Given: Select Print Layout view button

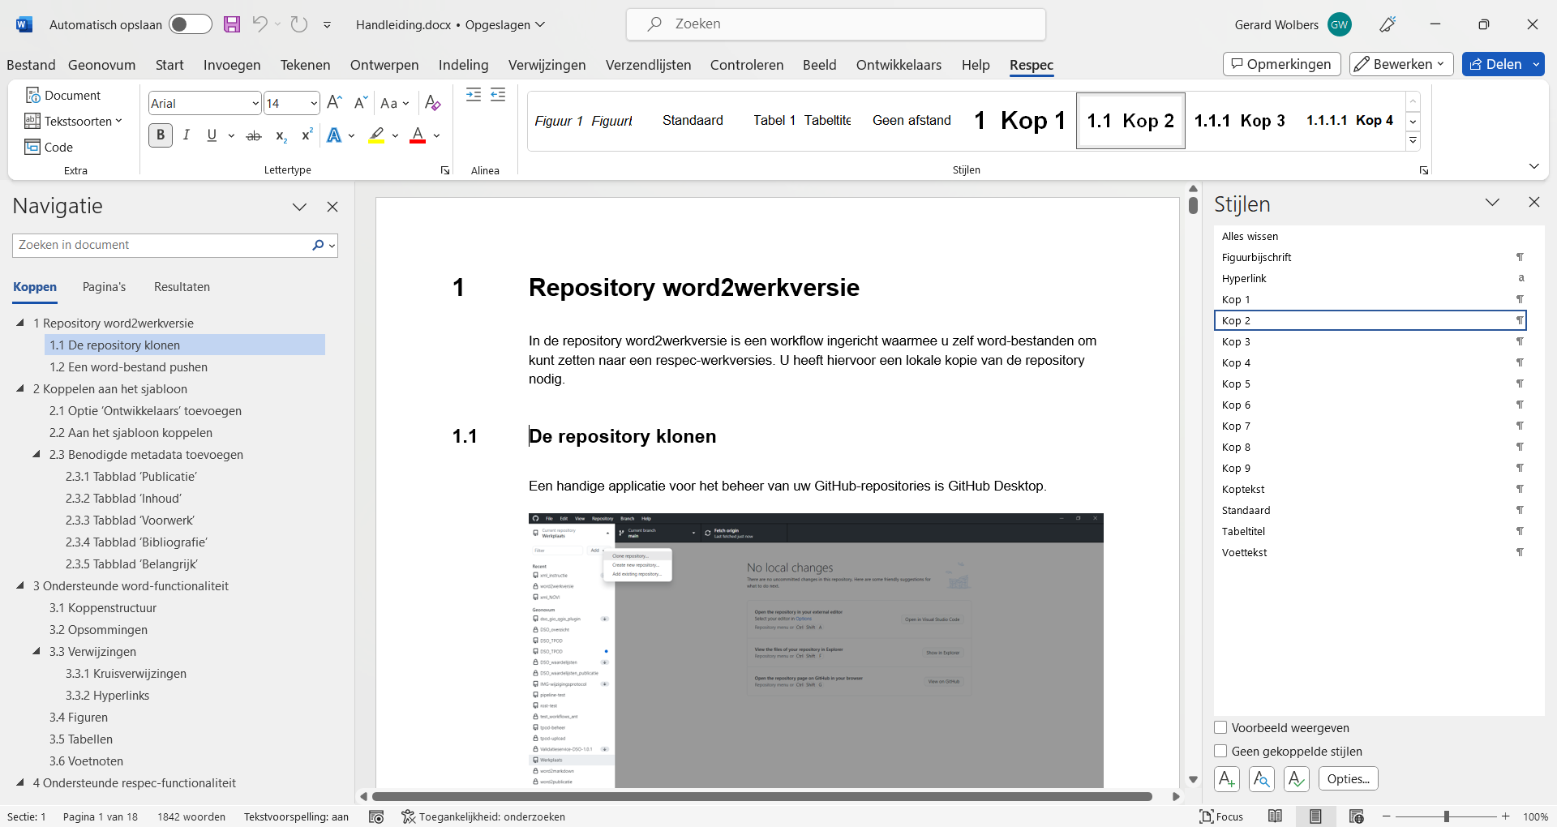Looking at the screenshot, I should point(1315,816).
